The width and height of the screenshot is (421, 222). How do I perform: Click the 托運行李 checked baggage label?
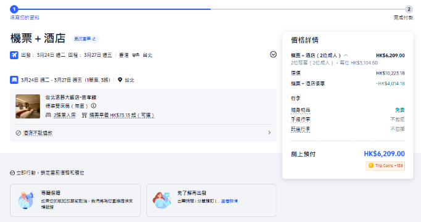[301, 129]
